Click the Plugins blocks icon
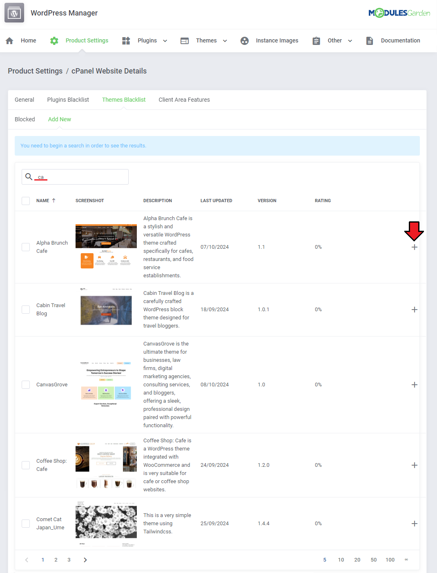The height and width of the screenshot is (573, 437). [126, 40]
